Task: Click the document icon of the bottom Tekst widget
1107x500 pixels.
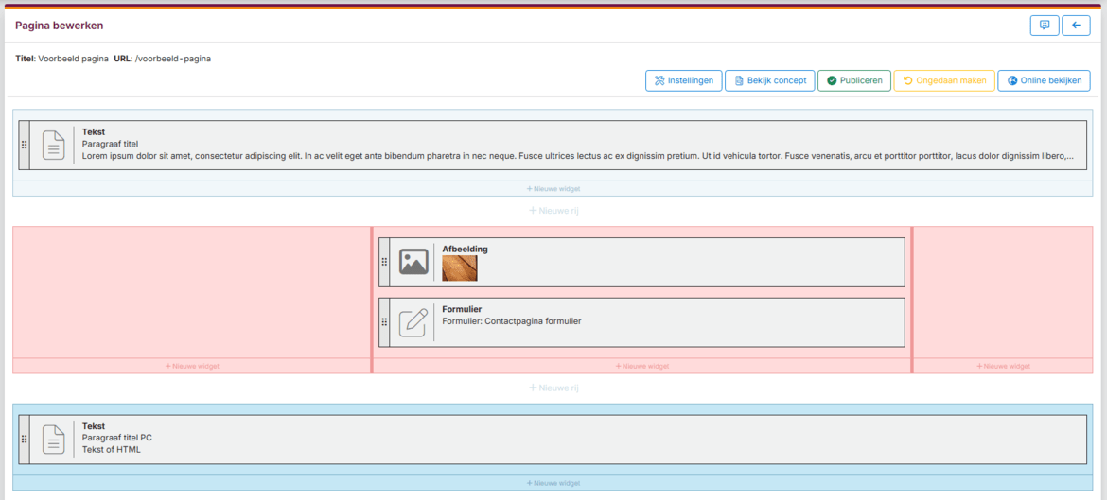Action: tap(54, 439)
